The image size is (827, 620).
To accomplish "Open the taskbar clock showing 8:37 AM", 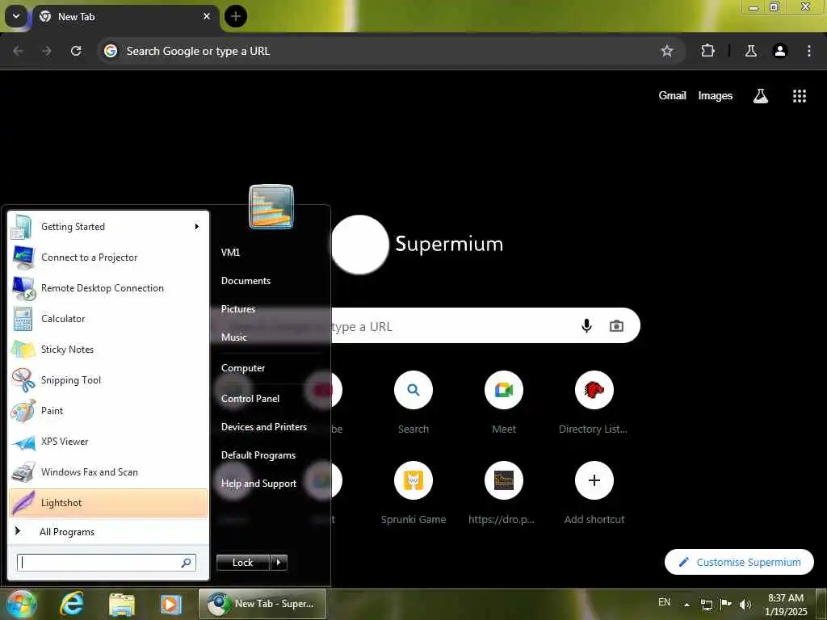I will click(785, 605).
